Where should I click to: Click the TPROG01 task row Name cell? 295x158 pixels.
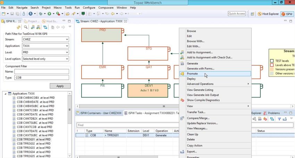coord(115,135)
